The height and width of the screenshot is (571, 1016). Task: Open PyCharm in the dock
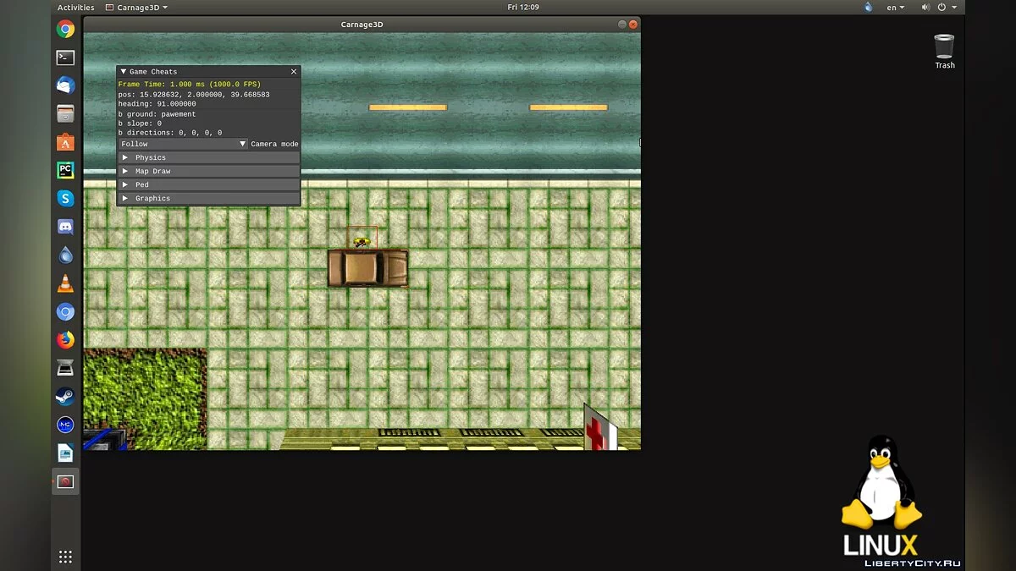pyautogui.click(x=65, y=170)
